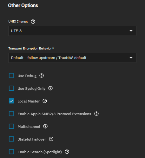
Task: Click the UNIX Charset field label
Action: coord(18,22)
